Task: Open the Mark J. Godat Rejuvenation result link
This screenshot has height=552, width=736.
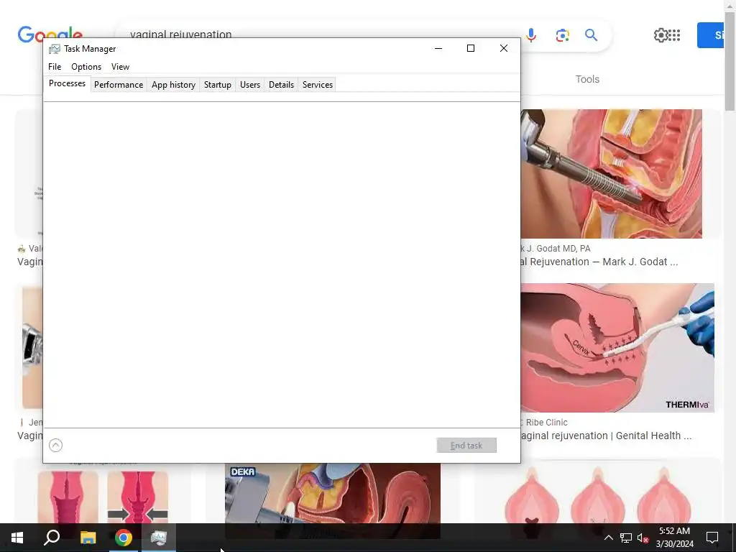Action: point(599,262)
